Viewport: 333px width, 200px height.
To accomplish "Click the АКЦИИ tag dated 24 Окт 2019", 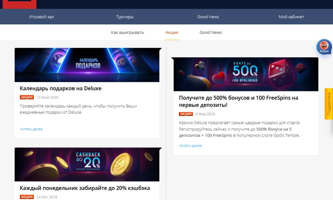I will (x=27, y=197).
